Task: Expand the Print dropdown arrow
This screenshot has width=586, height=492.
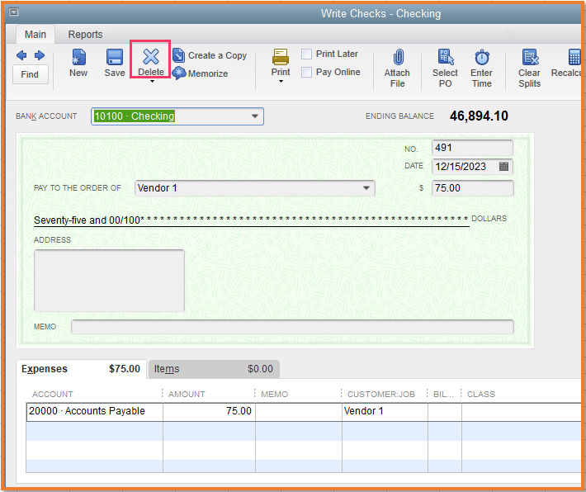Action: (x=281, y=81)
